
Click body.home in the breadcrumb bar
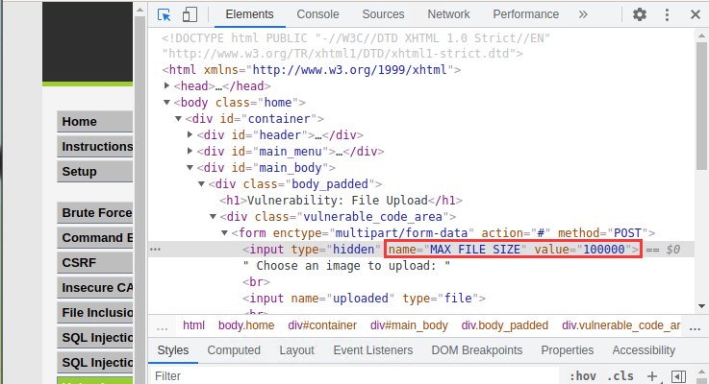click(x=246, y=325)
